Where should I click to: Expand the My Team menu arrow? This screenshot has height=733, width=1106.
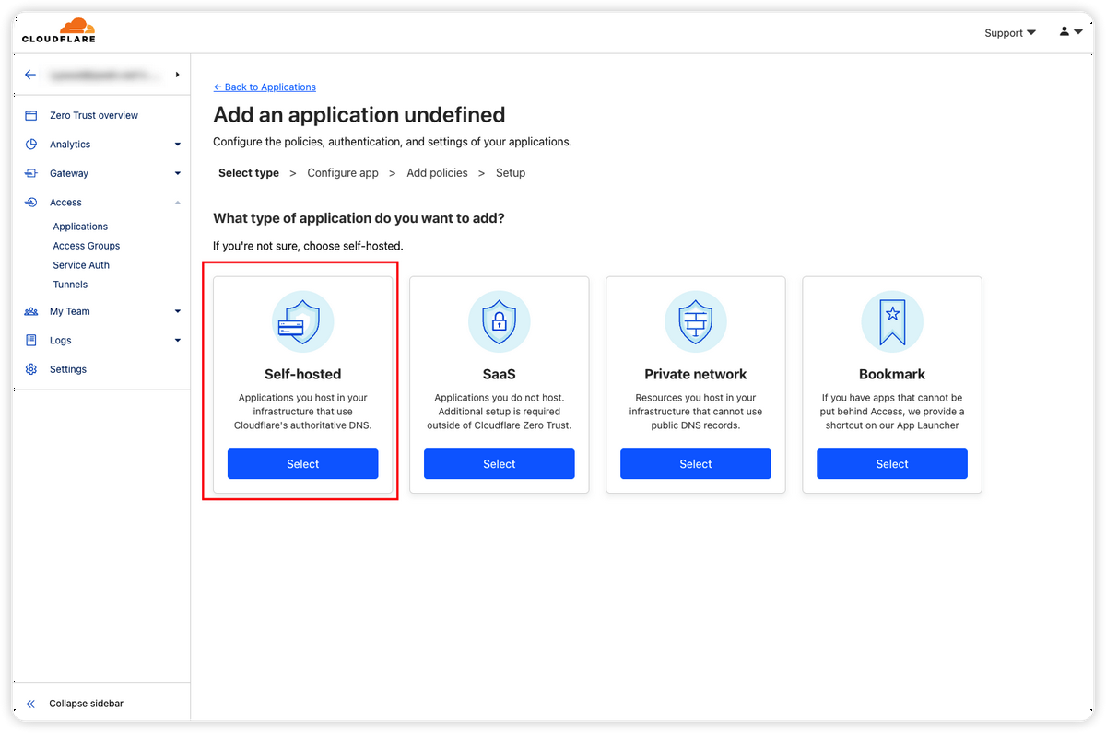click(x=178, y=312)
